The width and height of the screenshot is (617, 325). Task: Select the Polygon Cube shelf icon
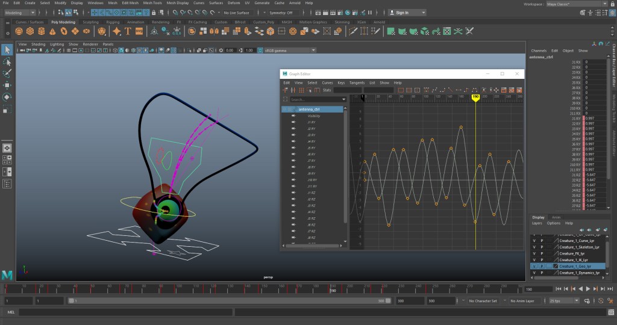click(31, 31)
